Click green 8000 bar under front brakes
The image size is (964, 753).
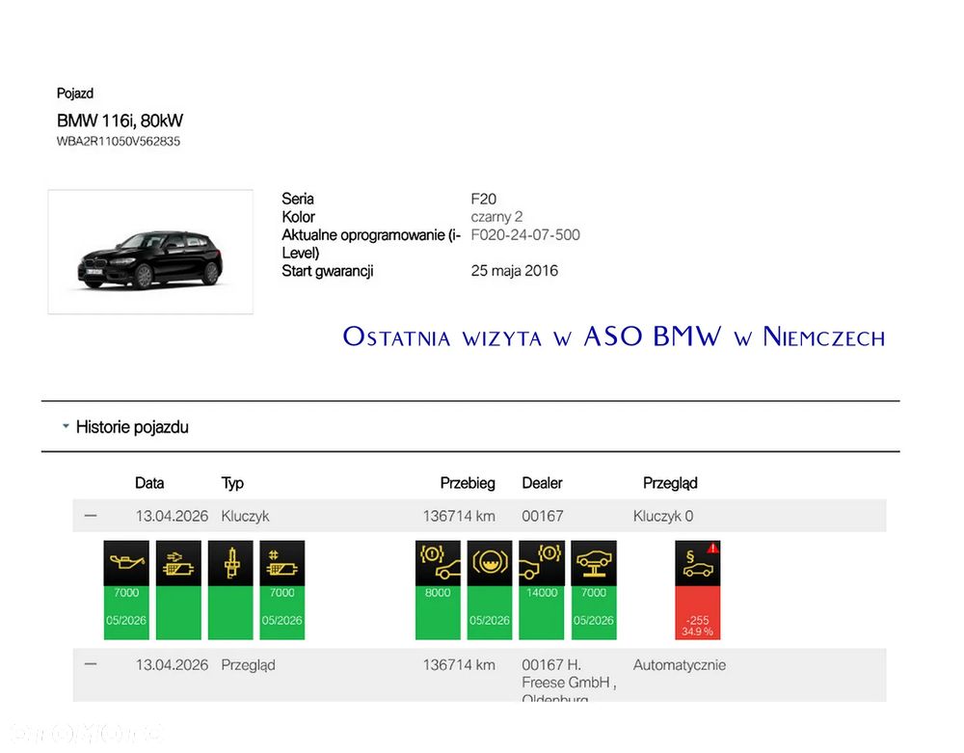click(438, 613)
